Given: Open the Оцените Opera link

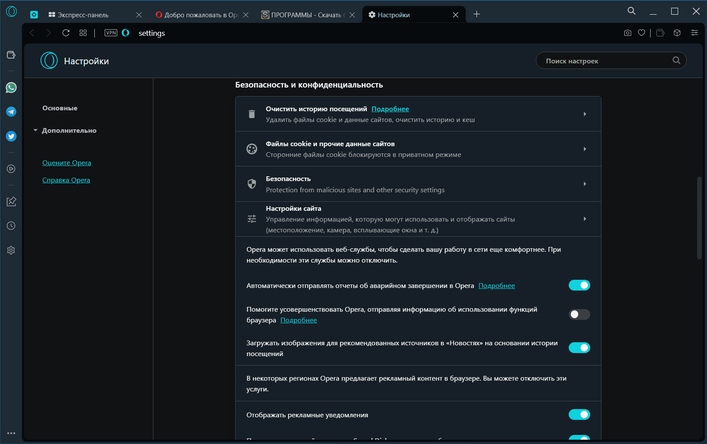Looking at the screenshot, I should (x=67, y=163).
